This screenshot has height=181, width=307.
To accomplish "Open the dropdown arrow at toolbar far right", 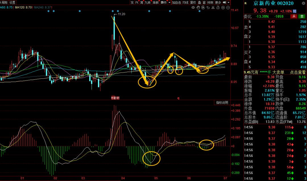I will [228, 2].
